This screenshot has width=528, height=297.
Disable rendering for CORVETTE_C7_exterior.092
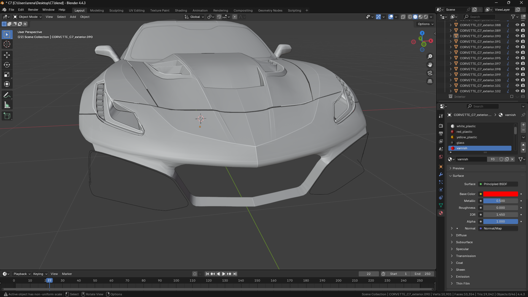[523, 47]
